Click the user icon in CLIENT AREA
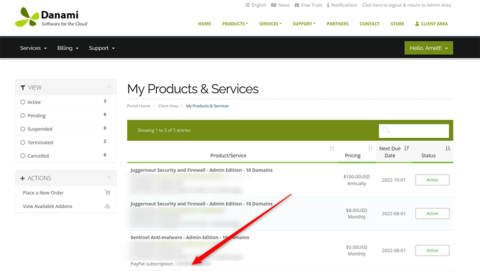 (417, 23)
